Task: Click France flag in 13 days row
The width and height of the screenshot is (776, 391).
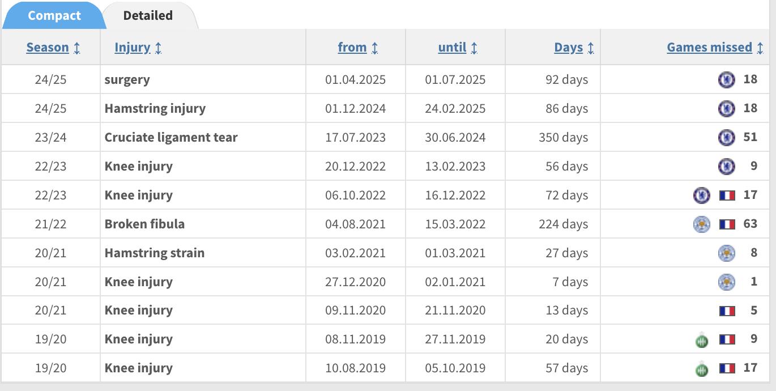Action: [x=727, y=311]
